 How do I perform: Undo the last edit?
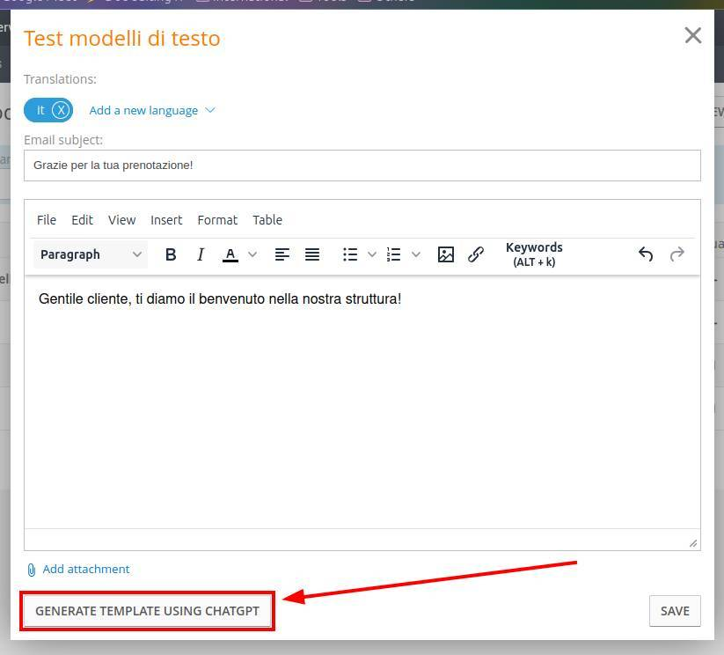[646, 254]
